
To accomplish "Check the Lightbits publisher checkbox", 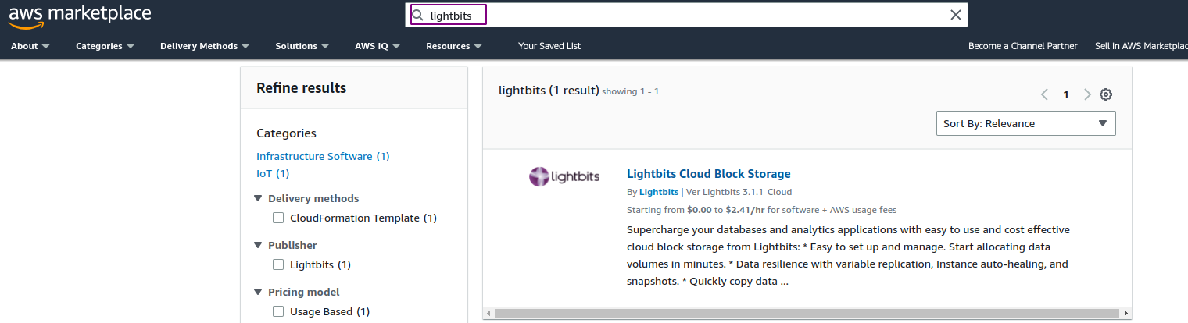I will (x=278, y=264).
